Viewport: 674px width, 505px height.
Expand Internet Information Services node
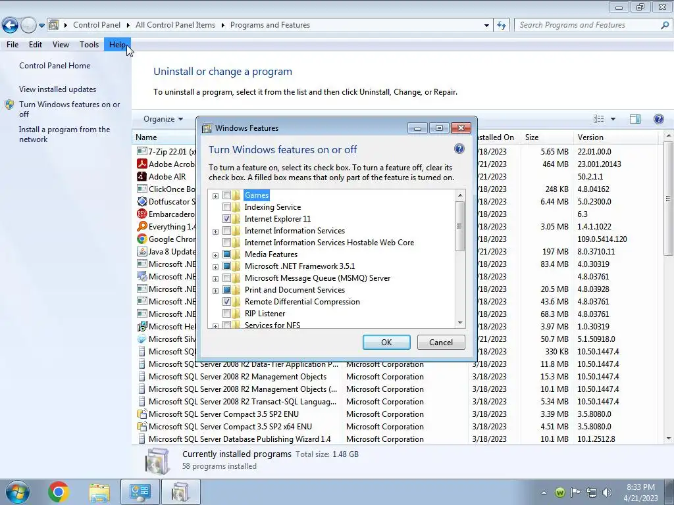[x=215, y=231]
